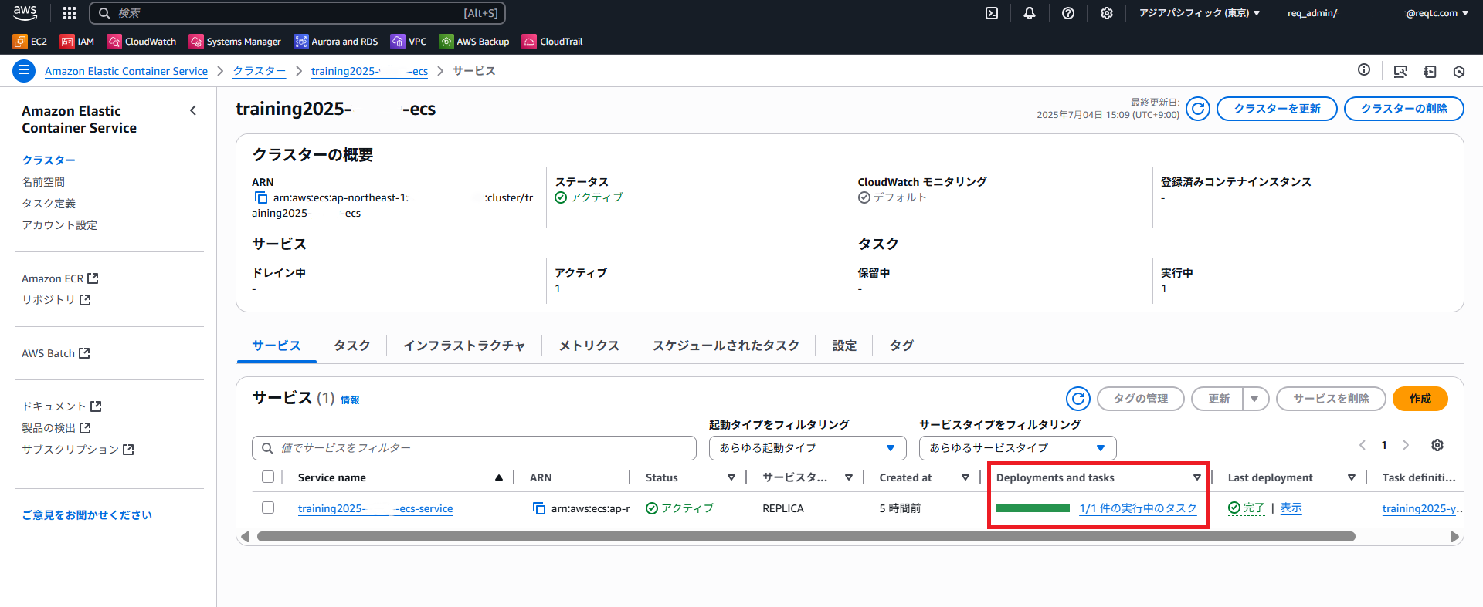Open the ご意見をお聞かせください feedback link

[87, 515]
